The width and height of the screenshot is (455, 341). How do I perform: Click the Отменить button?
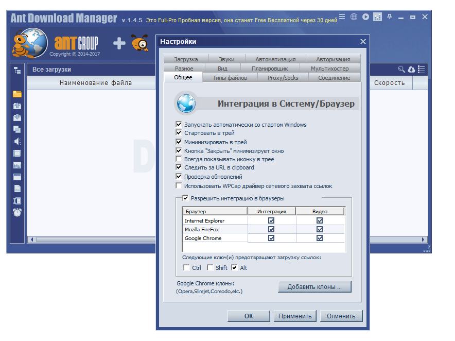[x=341, y=316]
